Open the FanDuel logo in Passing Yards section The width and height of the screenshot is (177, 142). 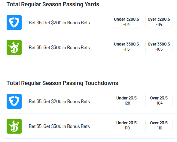pyautogui.click(x=14, y=22)
